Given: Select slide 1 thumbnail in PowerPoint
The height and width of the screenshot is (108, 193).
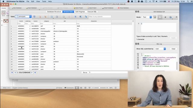Looking at the screenshot, I should pyautogui.click(x=6, y=21).
